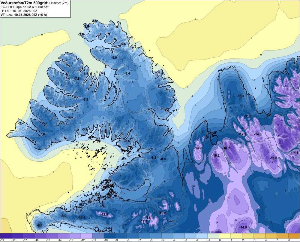Image resolution: width=300 pixels, height=242 pixels.
Task: Click the -14.9 temperature label
Action: [x=243, y=227]
